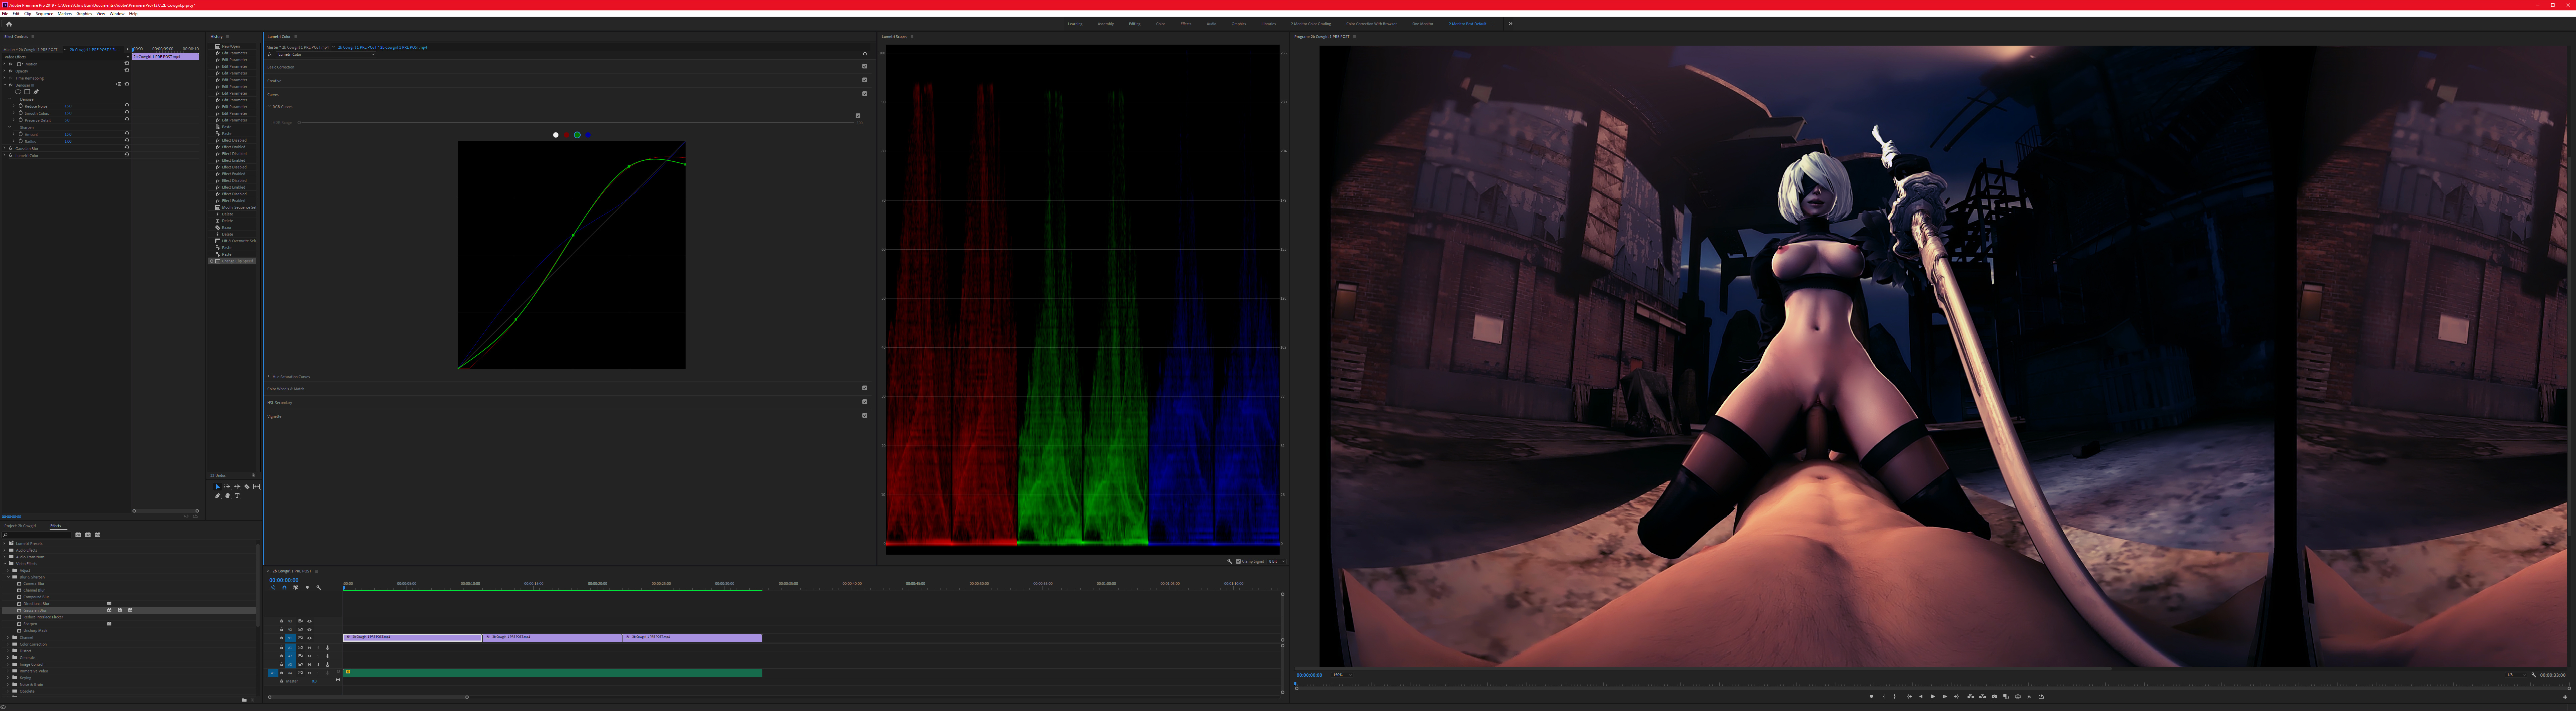Click the YUV Effects filter icon

point(98,535)
